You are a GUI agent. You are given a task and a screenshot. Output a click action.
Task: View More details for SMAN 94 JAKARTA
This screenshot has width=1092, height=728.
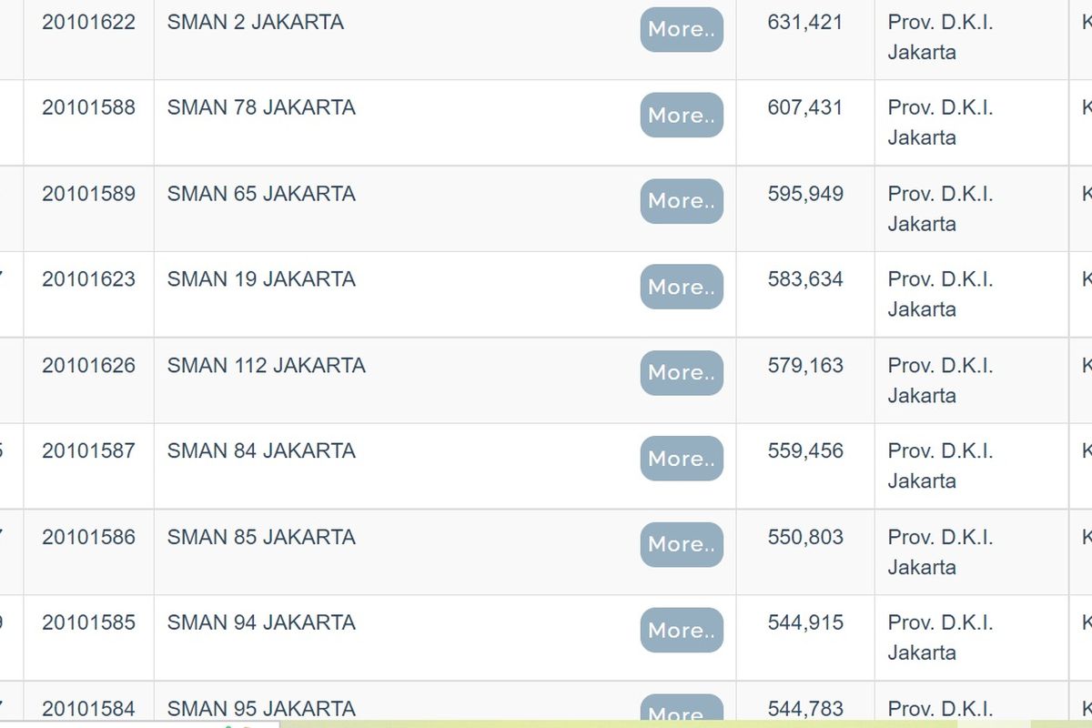(682, 630)
